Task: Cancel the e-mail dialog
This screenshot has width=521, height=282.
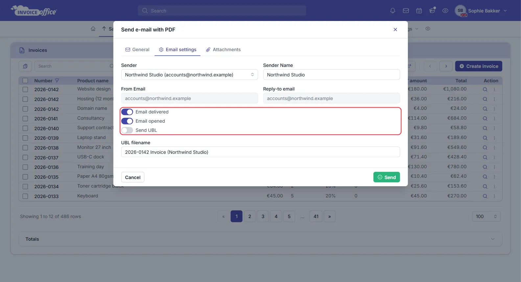Action: (133, 177)
